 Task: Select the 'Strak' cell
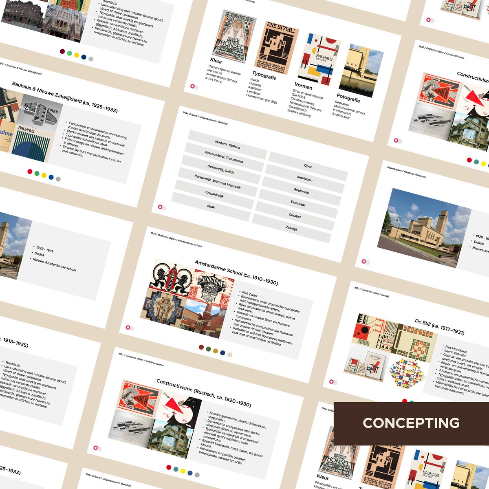click(211, 207)
